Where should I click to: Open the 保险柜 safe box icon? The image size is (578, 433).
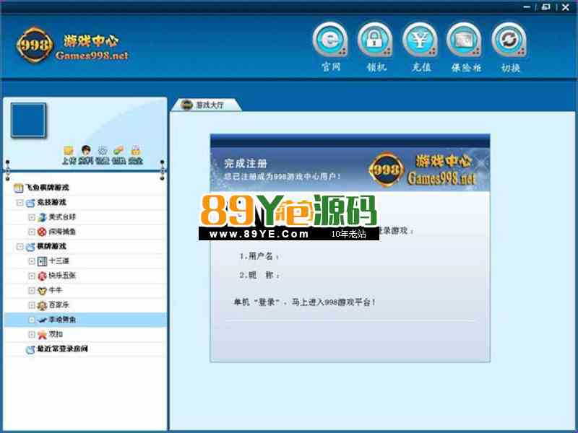click(464, 40)
